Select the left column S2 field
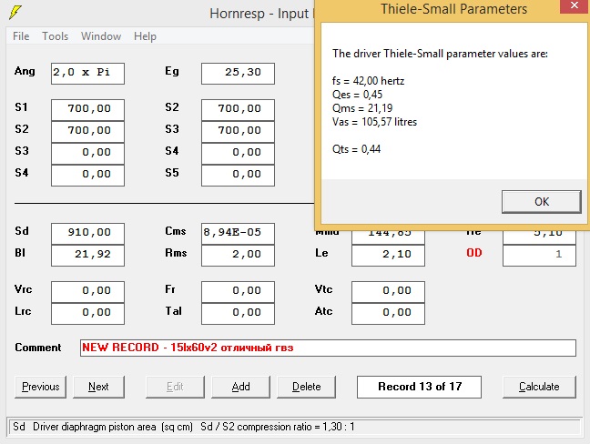 point(87,132)
